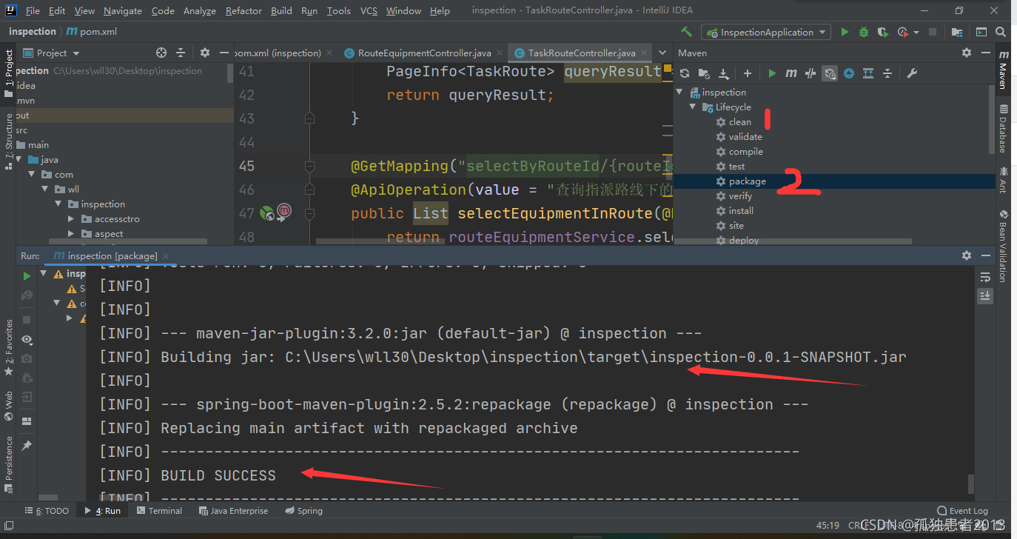Expand the aspect package
The width and height of the screenshot is (1017, 539).
tap(71, 234)
